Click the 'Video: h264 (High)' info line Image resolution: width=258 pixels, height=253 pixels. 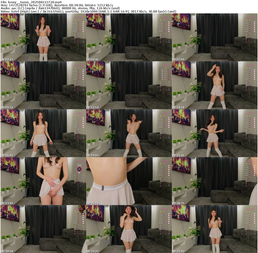tap(88, 12)
